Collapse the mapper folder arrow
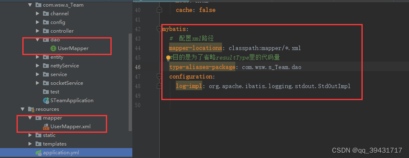The image size is (409, 158). click(x=30, y=118)
